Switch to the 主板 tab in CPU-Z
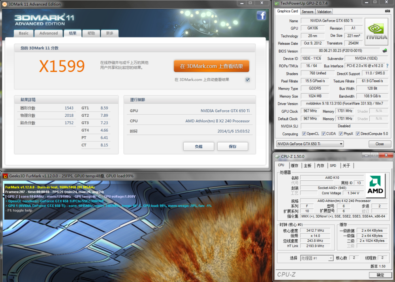 pyautogui.click(x=308, y=165)
